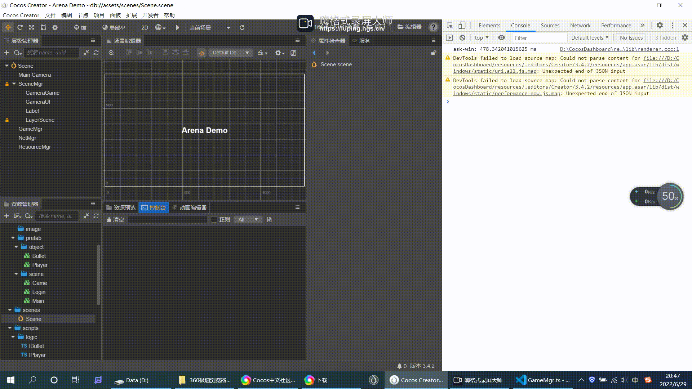692x389 pixels.
Task: Select the scale transform tool
Action: coord(32,27)
